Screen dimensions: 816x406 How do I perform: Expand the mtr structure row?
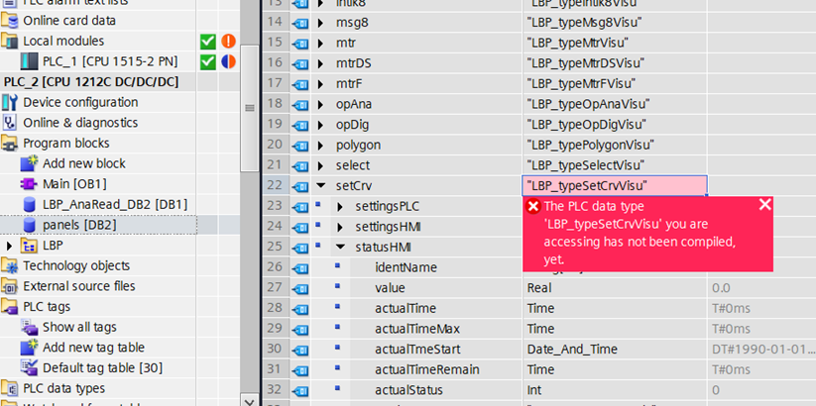321,43
